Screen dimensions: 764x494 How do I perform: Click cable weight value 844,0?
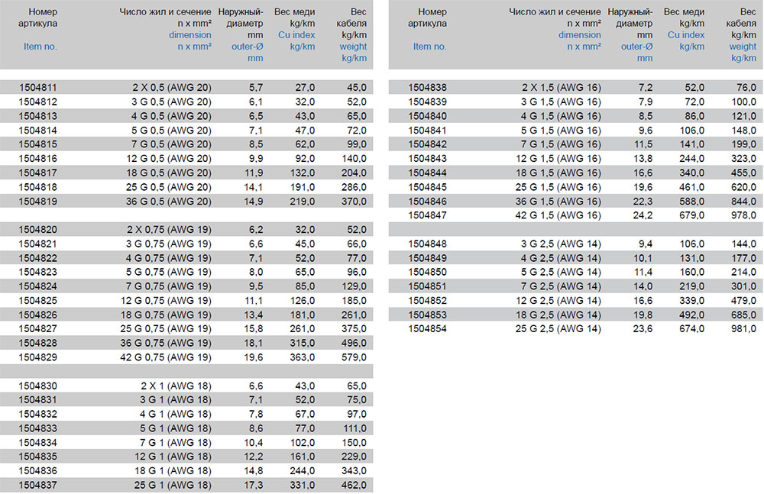pos(743,202)
